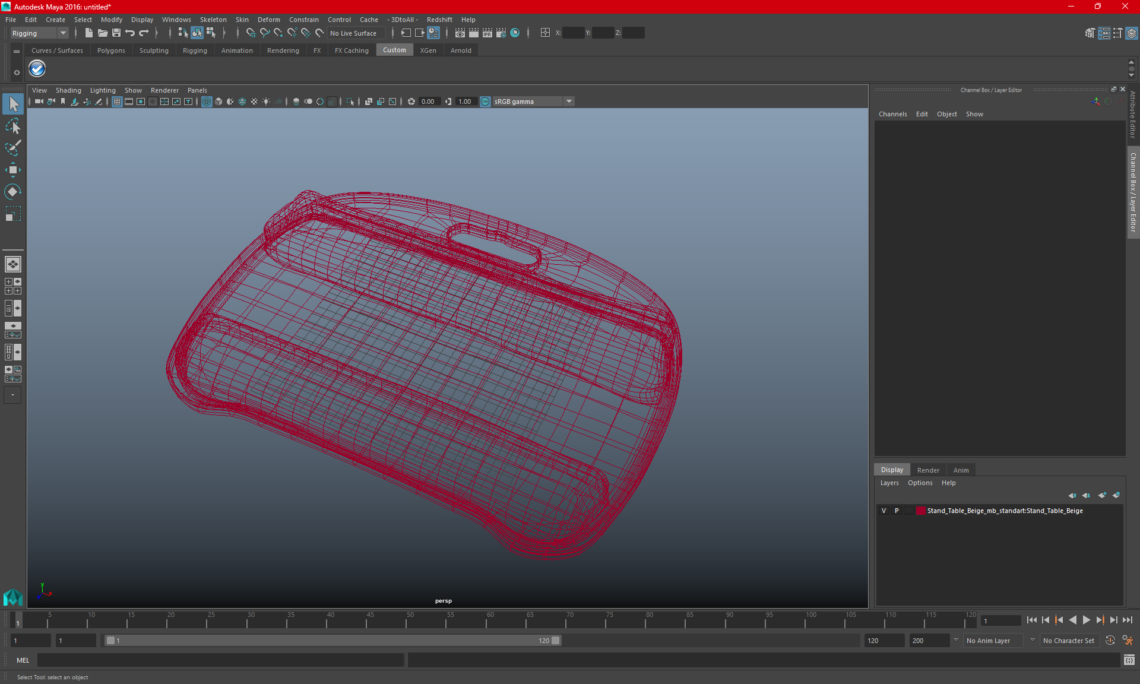This screenshot has height=684, width=1140.
Task: Open the Redshift menu
Action: tap(439, 20)
